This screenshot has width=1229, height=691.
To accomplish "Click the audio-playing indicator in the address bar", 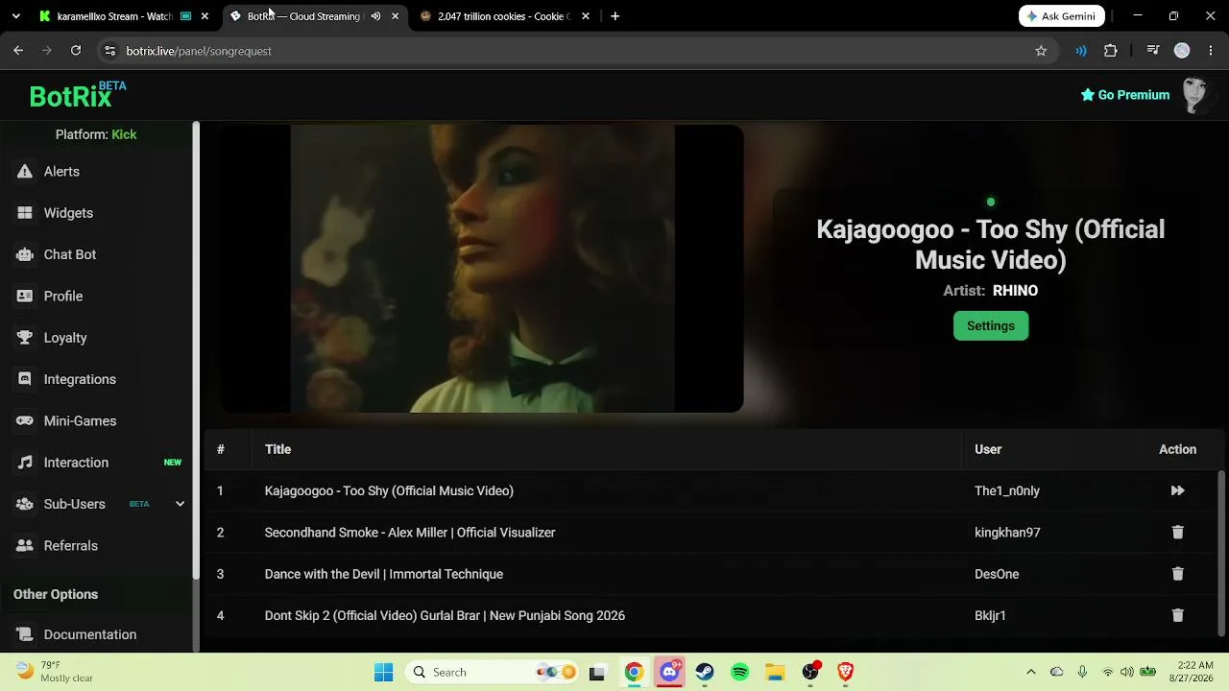I will (x=1081, y=51).
